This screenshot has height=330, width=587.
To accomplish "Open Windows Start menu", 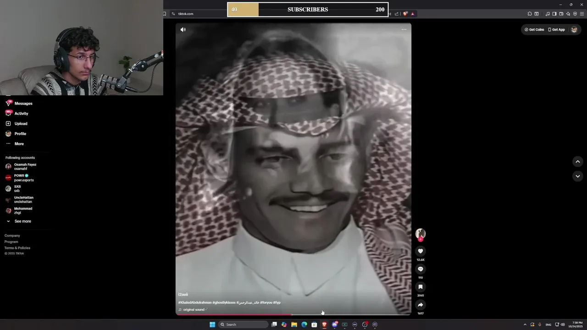I will (212, 324).
